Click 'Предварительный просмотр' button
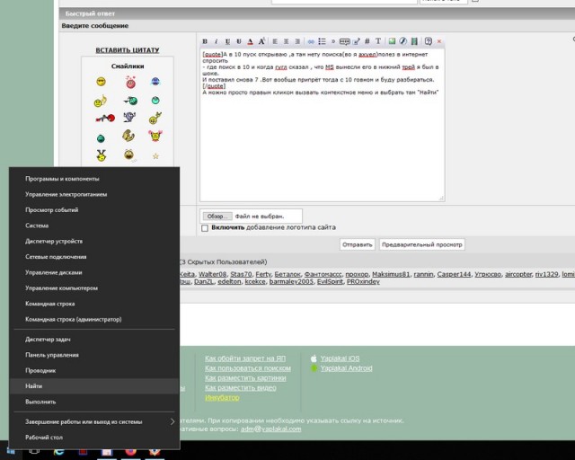 (x=422, y=244)
